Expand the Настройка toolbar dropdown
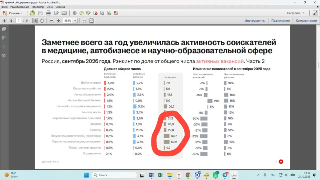 [x=295, y=13]
